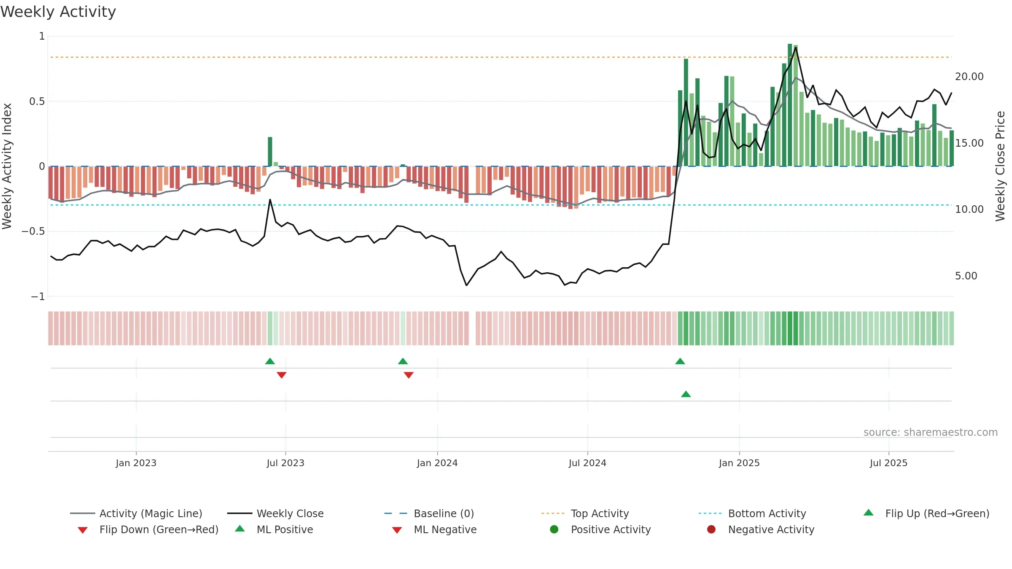
Task: Toggle the Activity (Magic Line) legend entry
Action: pyautogui.click(x=136, y=513)
